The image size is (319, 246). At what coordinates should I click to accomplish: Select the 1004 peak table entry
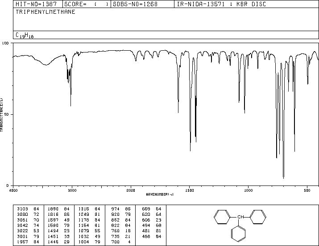89,242
